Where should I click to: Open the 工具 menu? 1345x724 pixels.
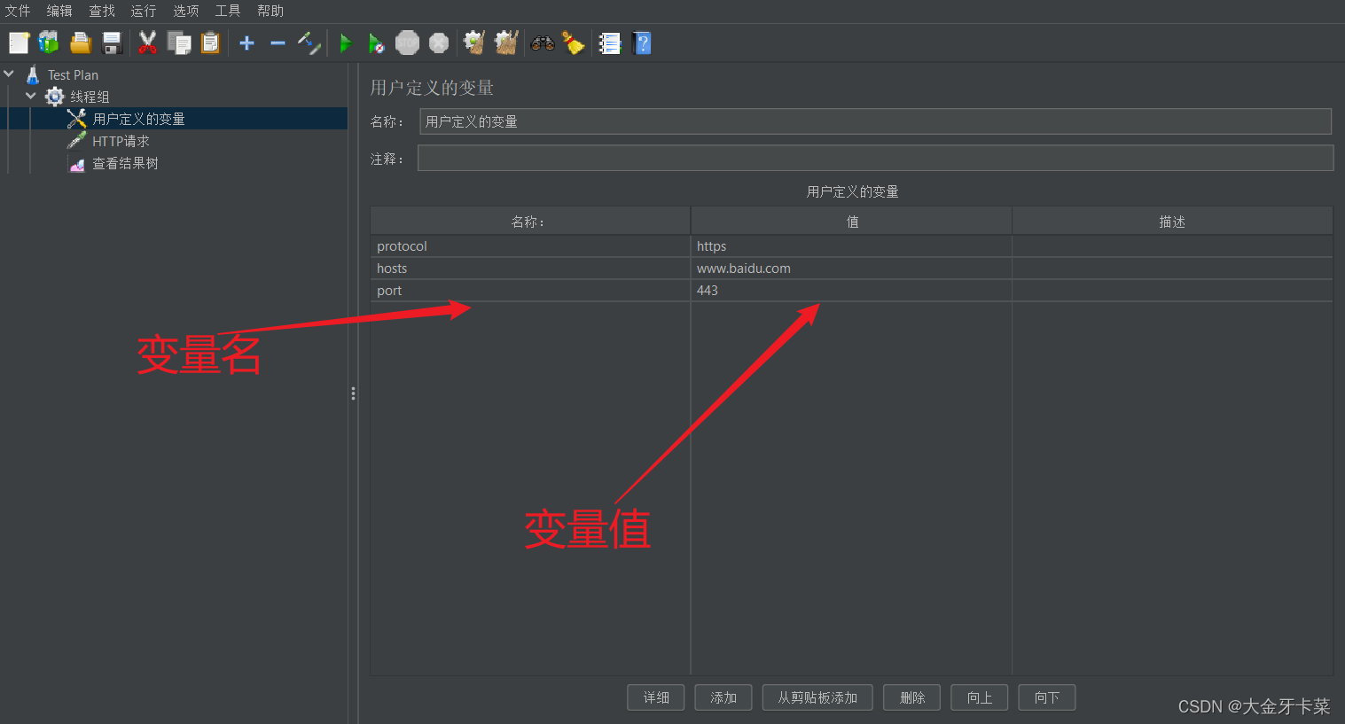[x=228, y=11]
